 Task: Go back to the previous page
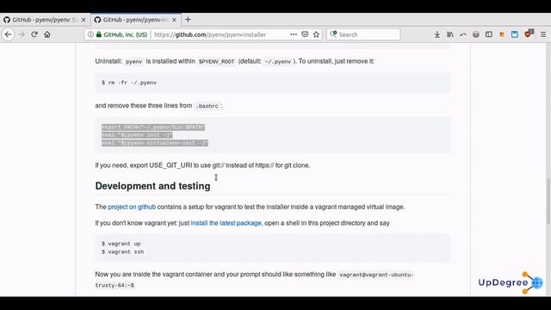tap(8, 34)
